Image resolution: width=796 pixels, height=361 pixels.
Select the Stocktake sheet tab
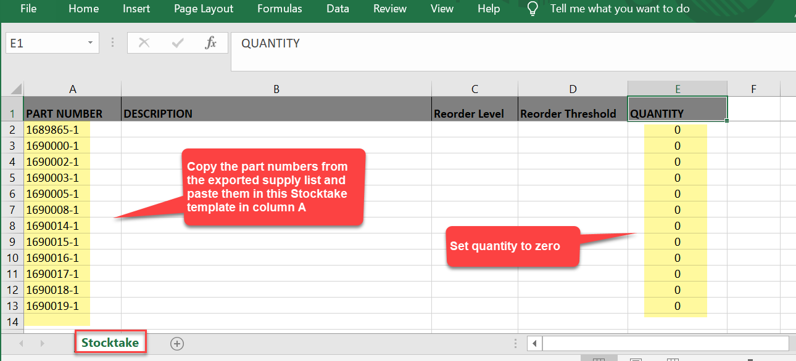click(110, 343)
